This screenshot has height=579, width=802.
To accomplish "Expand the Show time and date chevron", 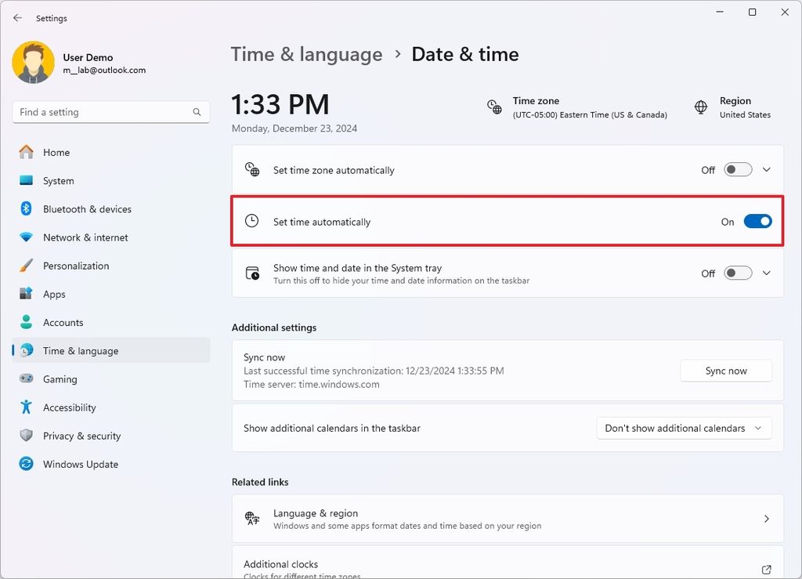I will (x=767, y=273).
